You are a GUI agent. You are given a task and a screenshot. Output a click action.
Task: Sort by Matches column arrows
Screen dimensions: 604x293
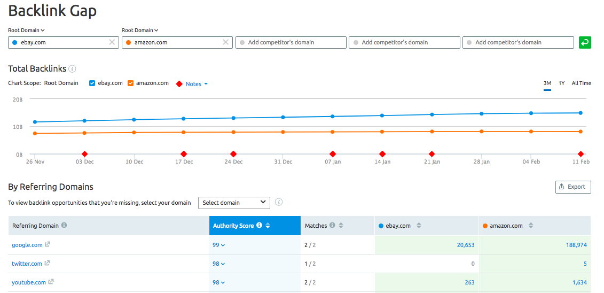click(341, 226)
